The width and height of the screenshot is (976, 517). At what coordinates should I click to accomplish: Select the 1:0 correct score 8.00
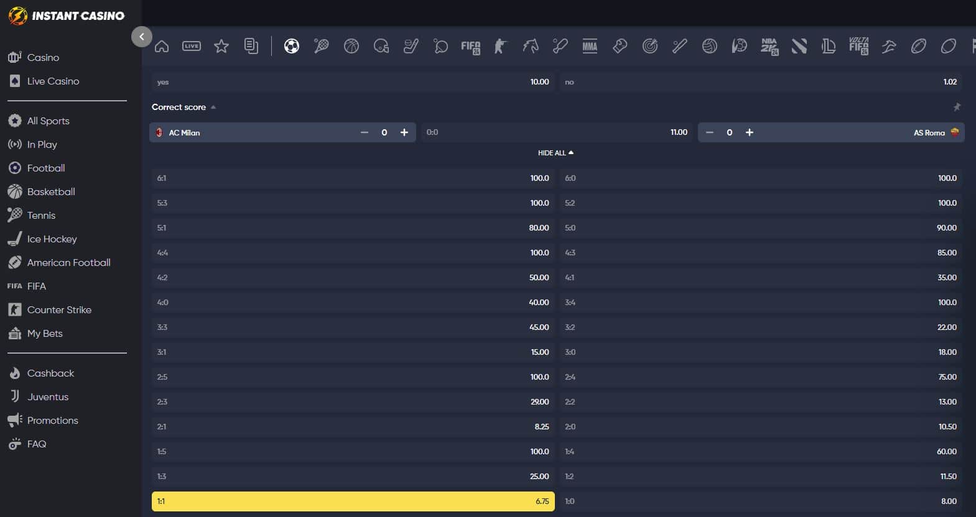click(761, 501)
